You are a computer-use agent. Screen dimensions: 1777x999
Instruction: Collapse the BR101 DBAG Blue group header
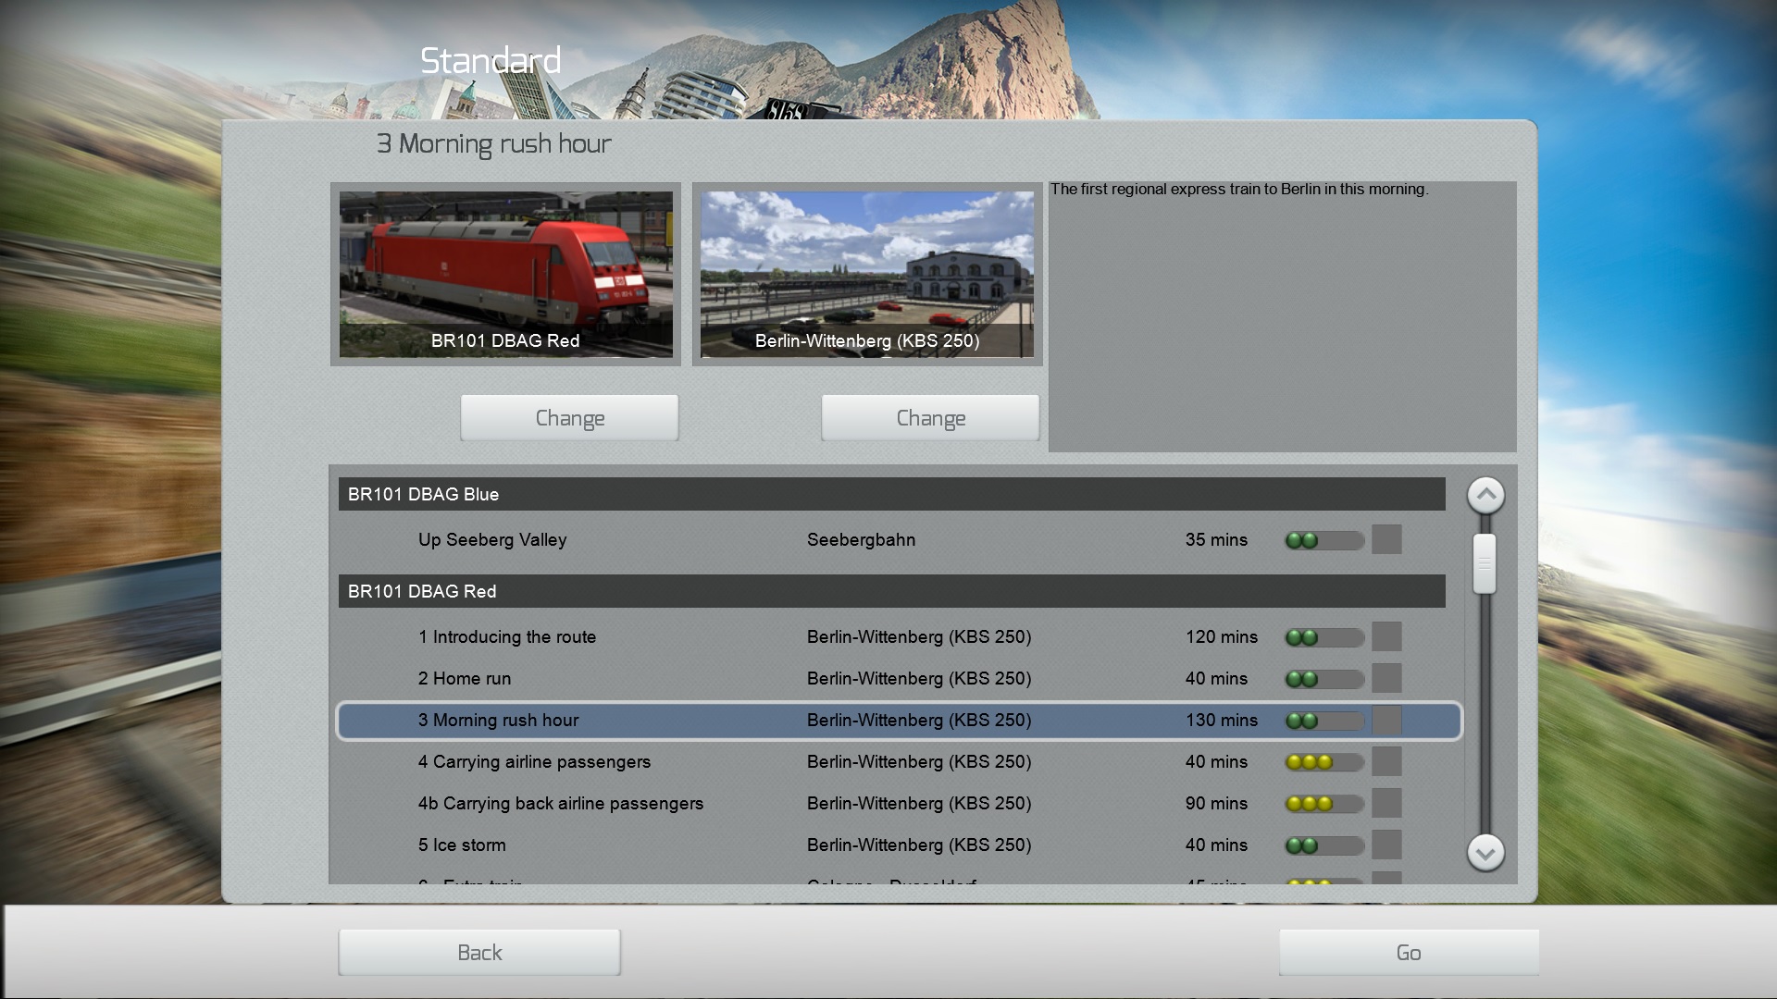pos(890,494)
